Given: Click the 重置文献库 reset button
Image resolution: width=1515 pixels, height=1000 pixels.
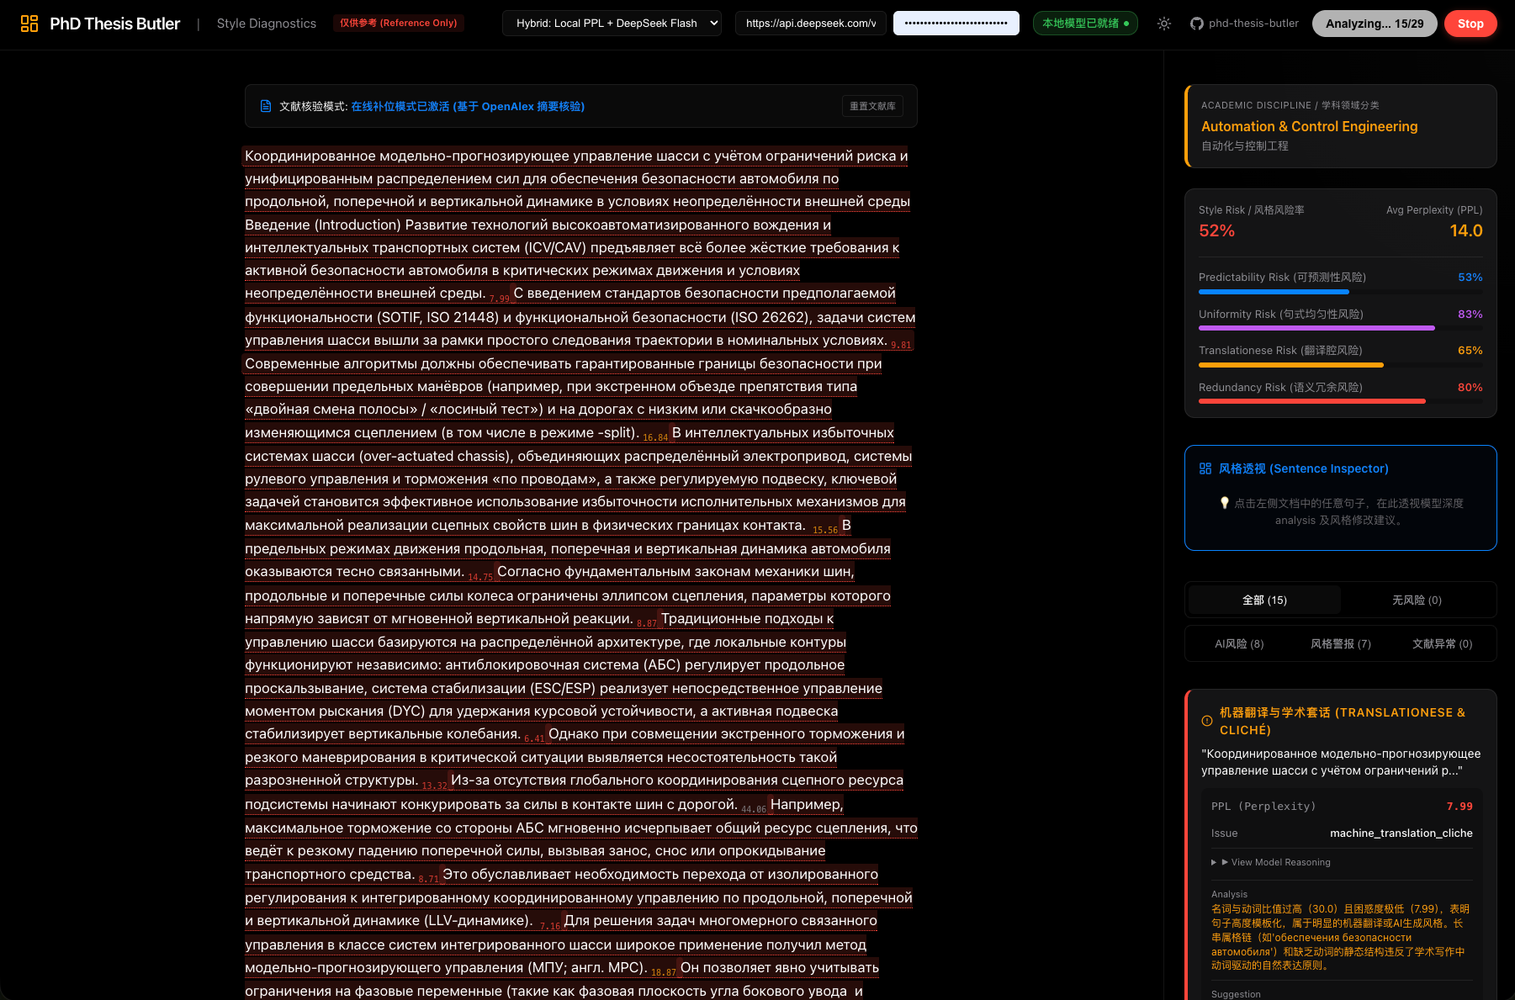Looking at the screenshot, I should (x=872, y=106).
